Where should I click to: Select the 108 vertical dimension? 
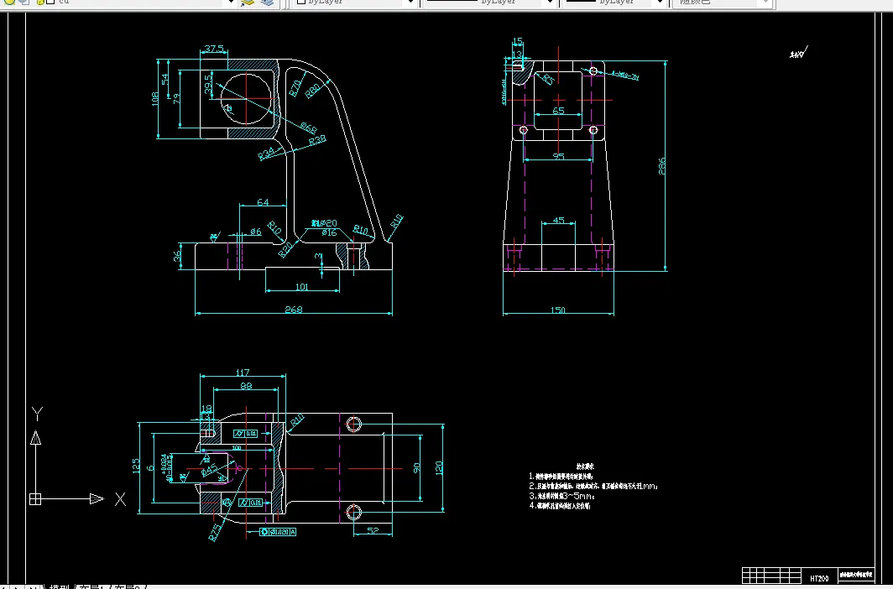(x=155, y=98)
